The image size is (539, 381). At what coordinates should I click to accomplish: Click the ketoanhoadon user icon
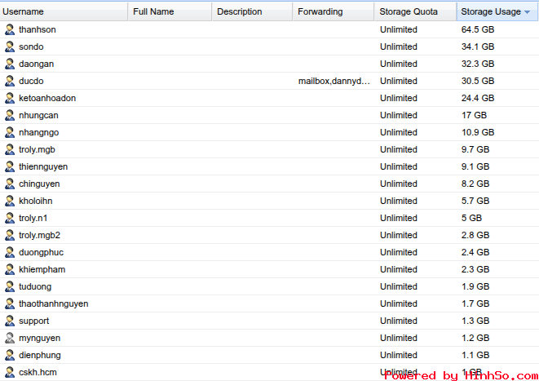coord(10,99)
